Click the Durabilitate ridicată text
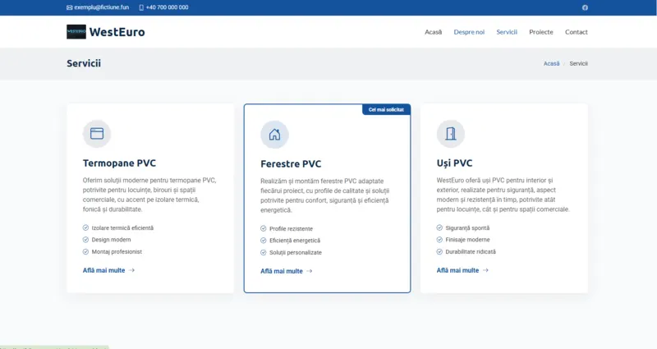The height and width of the screenshot is (349, 657). tap(471, 252)
